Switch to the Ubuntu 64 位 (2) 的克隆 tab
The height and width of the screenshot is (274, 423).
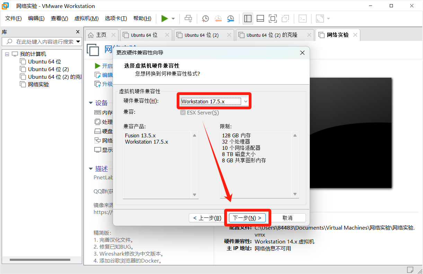click(x=272, y=35)
